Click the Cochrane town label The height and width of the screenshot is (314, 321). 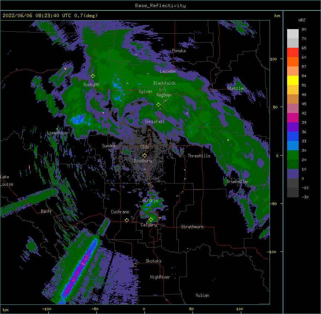click(120, 212)
